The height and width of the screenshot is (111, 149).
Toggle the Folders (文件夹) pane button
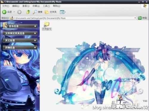coord(51,12)
